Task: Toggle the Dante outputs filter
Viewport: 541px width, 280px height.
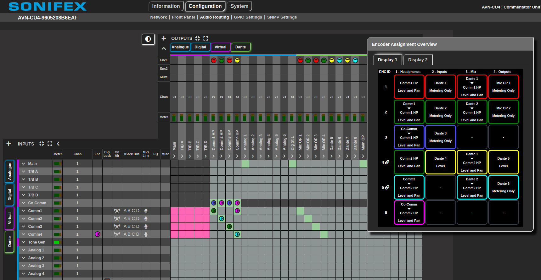Action: pyautogui.click(x=240, y=47)
